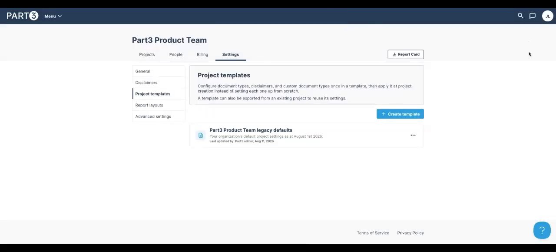
Task: Download the Report Card
Action: coord(406,54)
